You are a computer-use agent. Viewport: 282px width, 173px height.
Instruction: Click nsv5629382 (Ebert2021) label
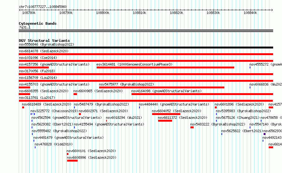[52, 124]
